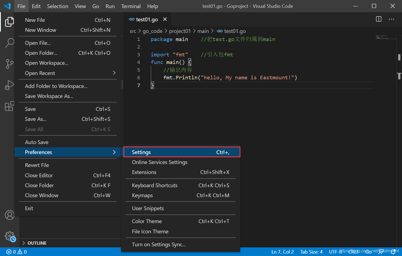Open Online Services Settings
The image size is (402, 256).
point(180,162)
